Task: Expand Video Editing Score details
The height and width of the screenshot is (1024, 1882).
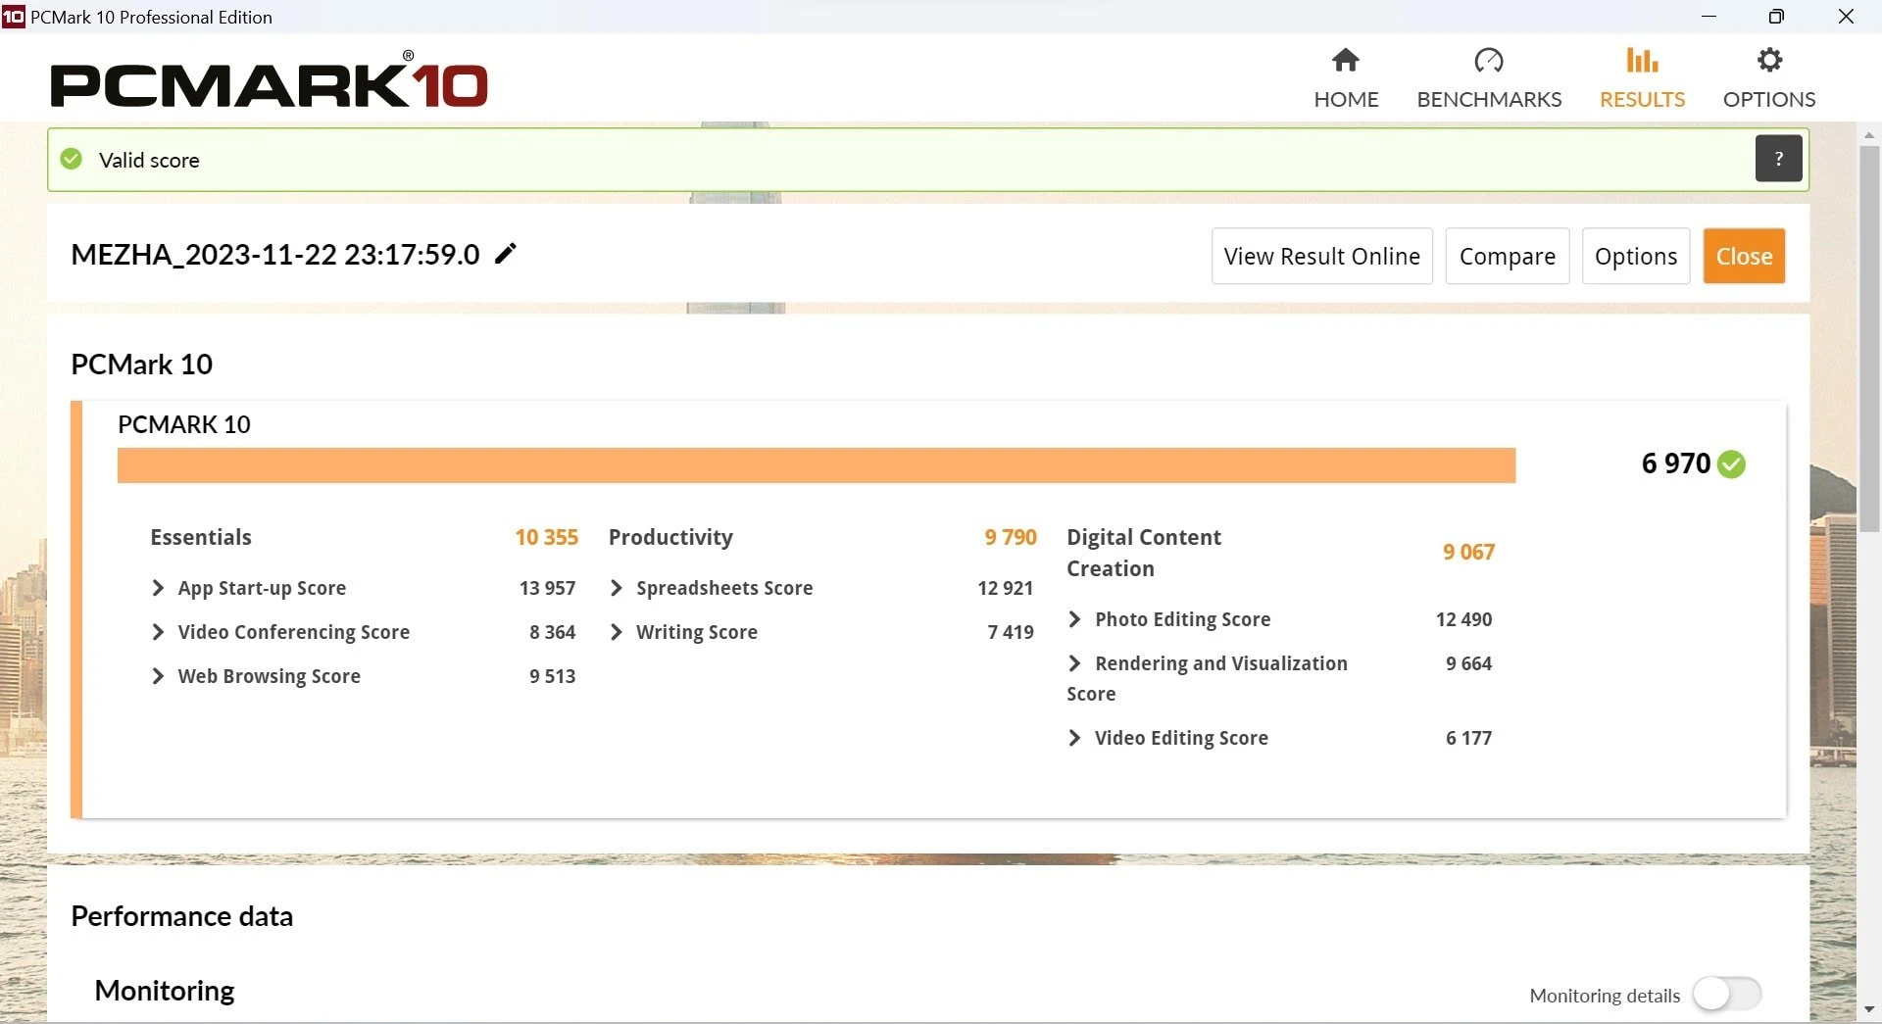Action: click(x=1074, y=738)
